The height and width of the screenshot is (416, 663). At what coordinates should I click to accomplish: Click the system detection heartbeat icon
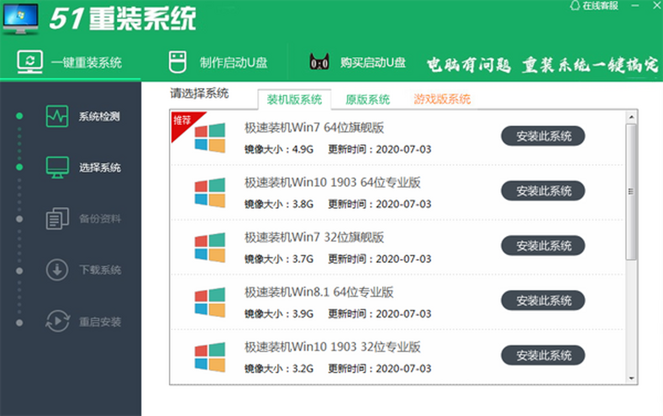pos(57,116)
